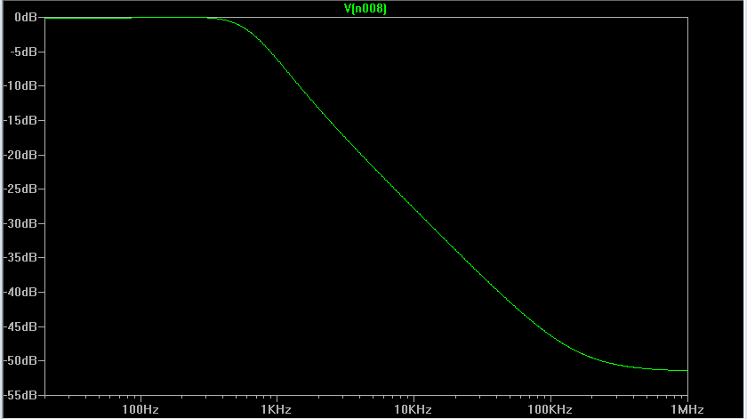747x419 pixels.
Task: Click the -25dB axis label
Action: point(20,189)
